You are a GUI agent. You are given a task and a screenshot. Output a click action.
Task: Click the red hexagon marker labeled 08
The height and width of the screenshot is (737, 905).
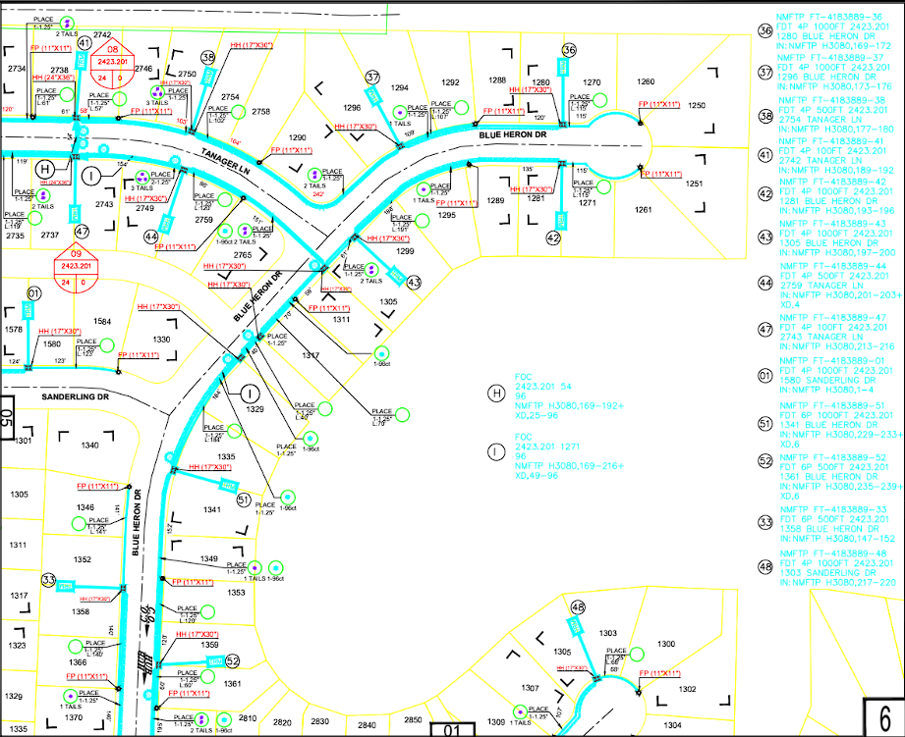click(113, 64)
